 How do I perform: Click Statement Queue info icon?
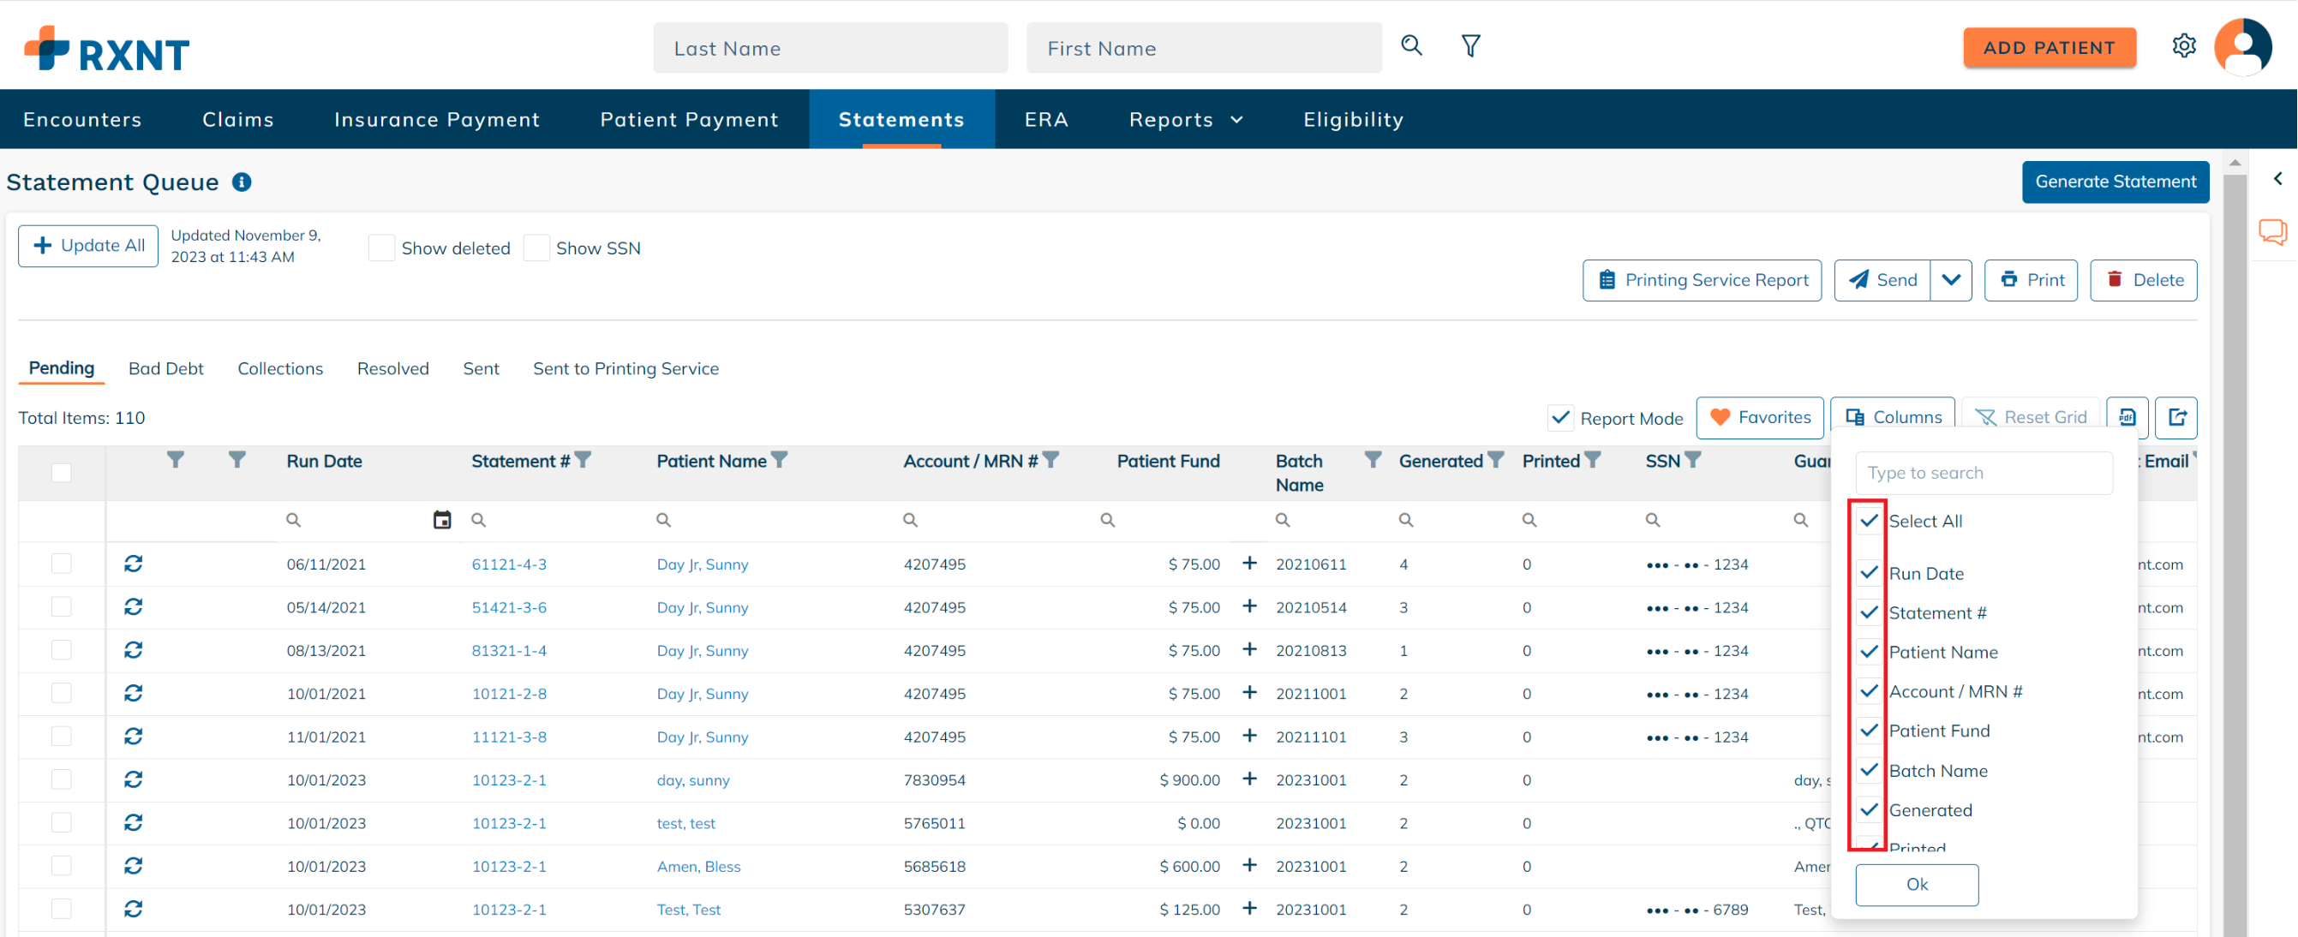pyautogui.click(x=242, y=182)
